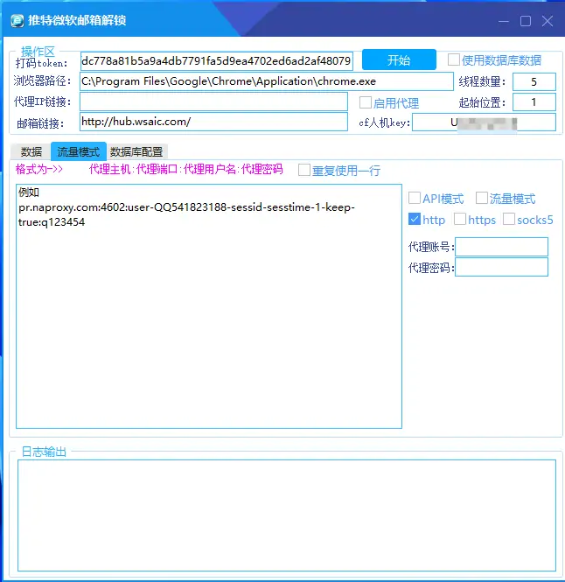Toggle the 重复使用一行 checkbox
The image size is (565, 582).
(304, 171)
